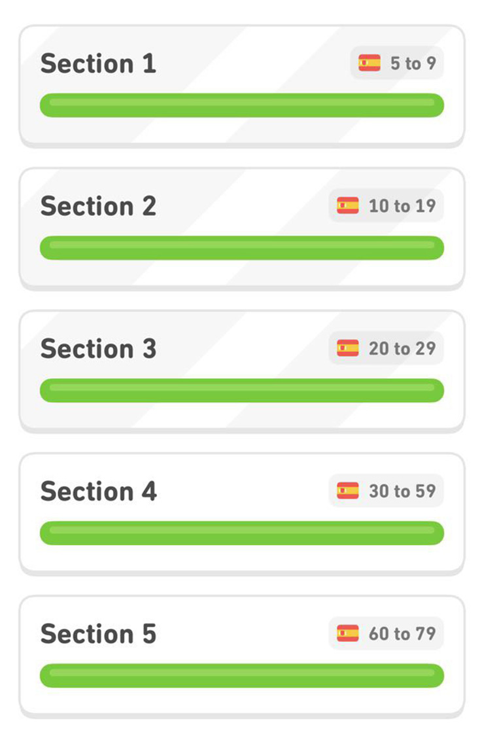Image resolution: width=484 pixels, height=748 pixels.
Task: Select the Section 3 title
Action: 98,349
